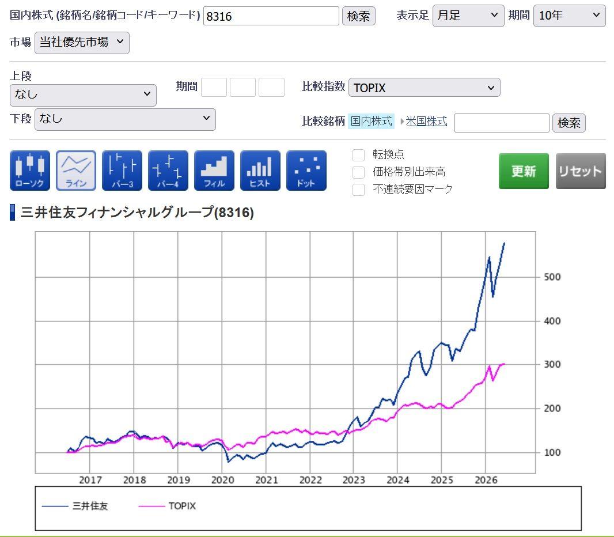Focus the stock code field containing 8316
Viewport: 614px width, 537px height.
[x=271, y=16]
